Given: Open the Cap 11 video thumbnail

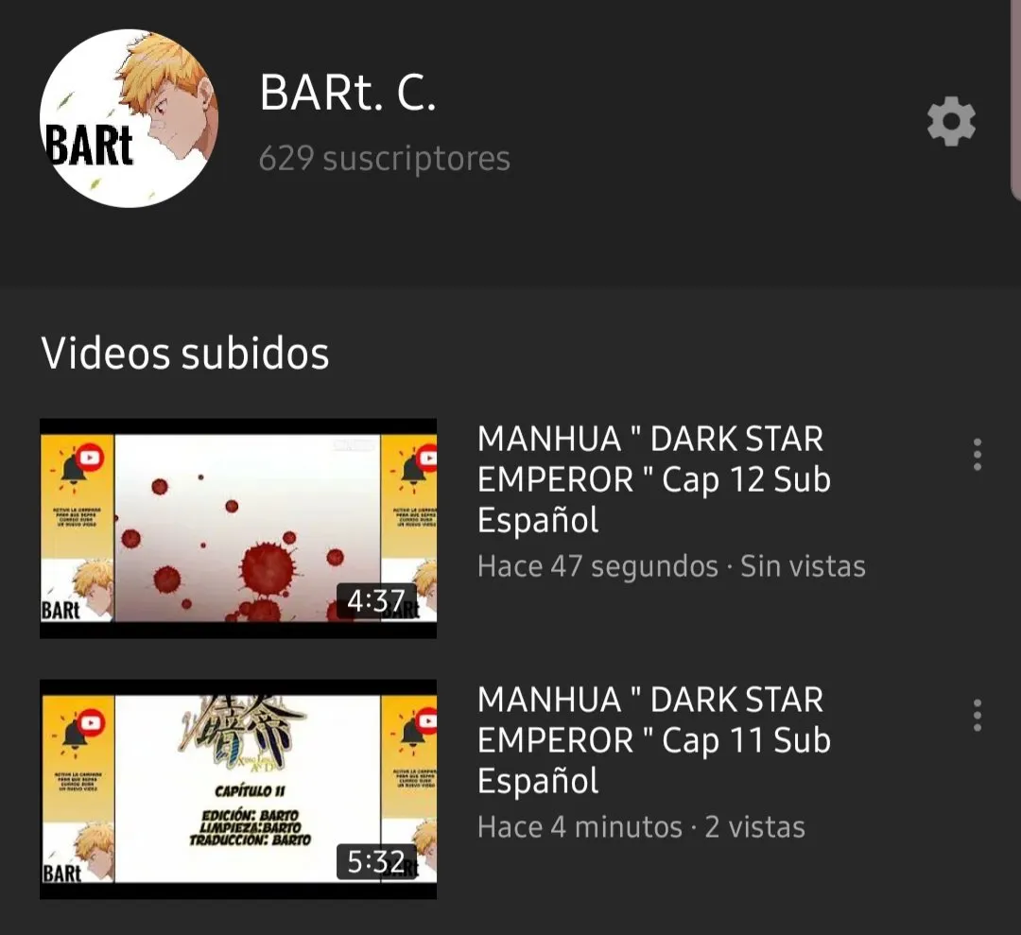Looking at the screenshot, I should tap(238, 789).
